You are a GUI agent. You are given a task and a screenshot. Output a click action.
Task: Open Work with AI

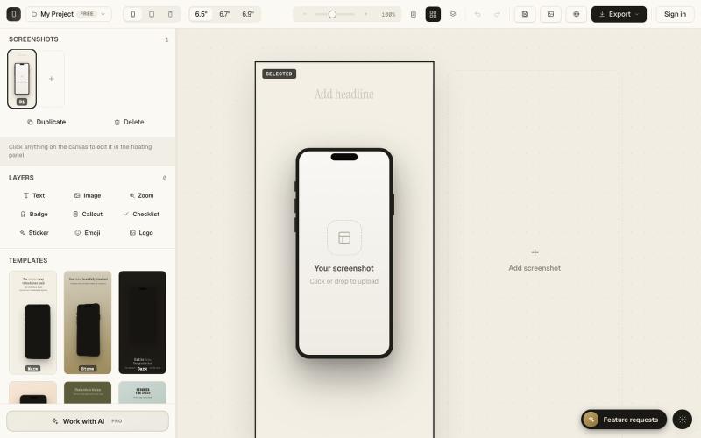(88, 421)
